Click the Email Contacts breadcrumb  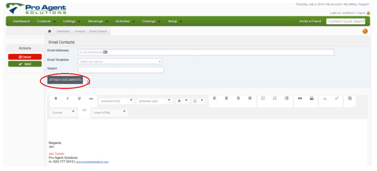click(98, 31)
